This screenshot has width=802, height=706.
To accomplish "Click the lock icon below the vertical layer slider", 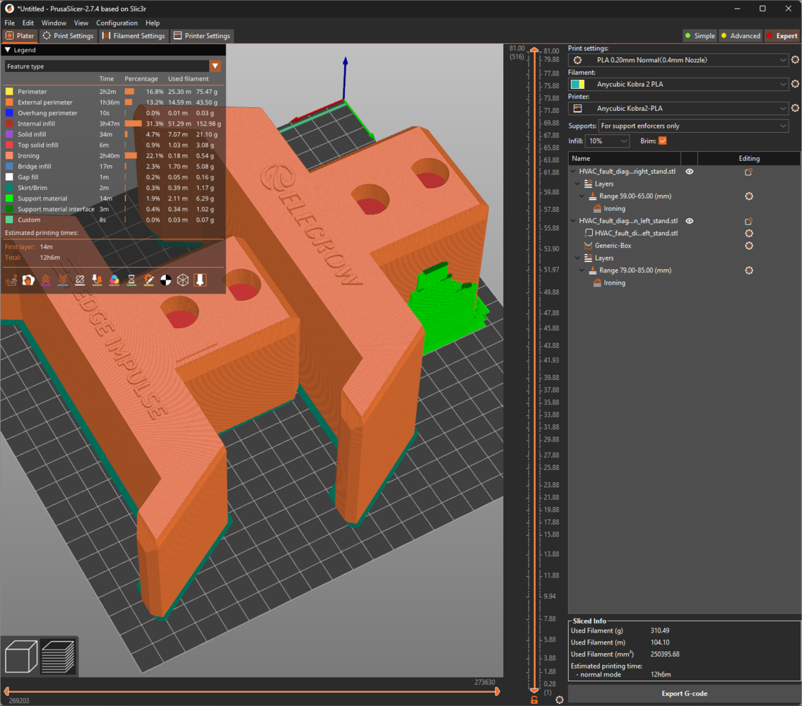I will tap(535, 699).
